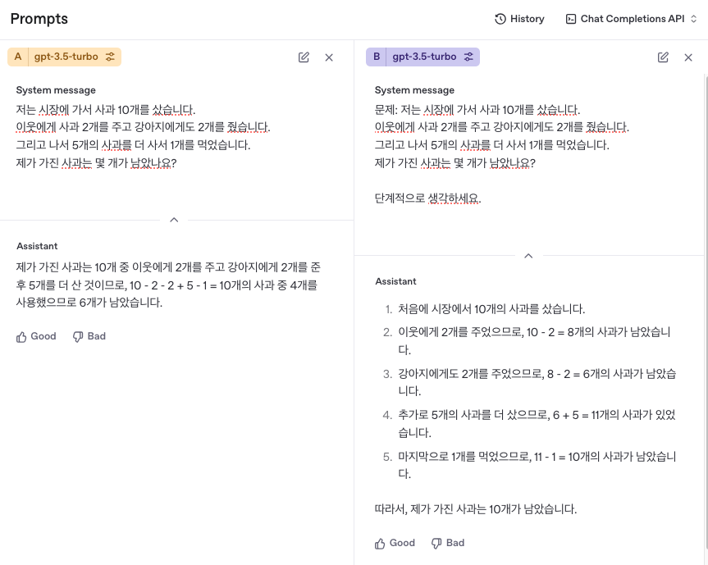Click into system message text of panel B
The image size is (708, 565).
pos(501,154)
